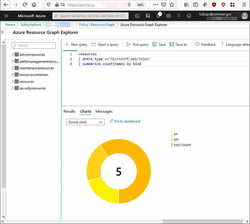Viewport: 250px width, 224px height.
Task: Switch to the Messages tab
Action: [x=104, y=112]
